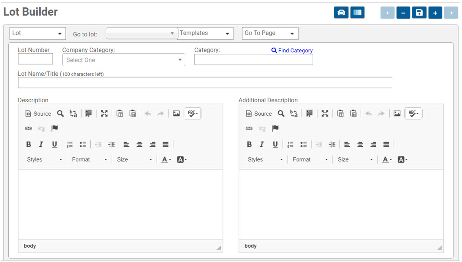Click inside the Additional Description text area
The width and height of the screenshot is (462, 262).
tap(341, 204)
